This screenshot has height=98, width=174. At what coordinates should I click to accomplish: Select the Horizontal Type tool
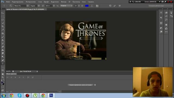[x=3, y=64]
